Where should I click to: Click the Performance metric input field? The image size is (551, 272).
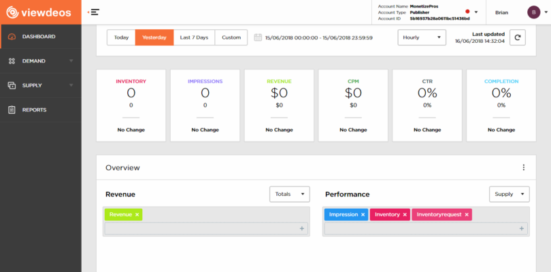[426, 228]
